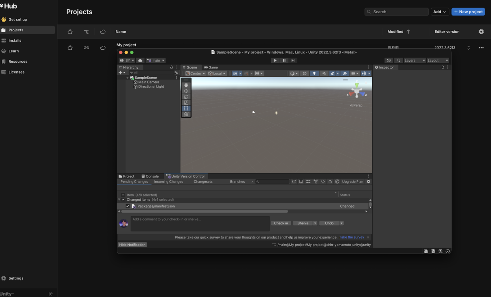Click the Check in button
The image size is (491, 297).
281,223
